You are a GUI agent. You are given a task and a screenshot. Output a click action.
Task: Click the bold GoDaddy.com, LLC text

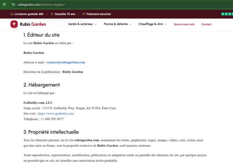38,103
